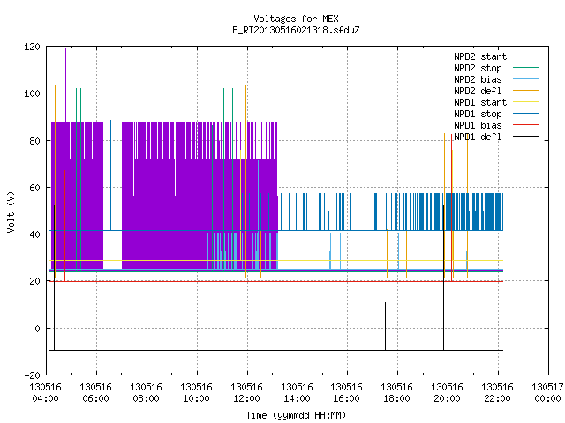Click the 'NPD2 stop' legend label
Image resolution: width=565 pixels, height=423 pixels.
(478, 68)
